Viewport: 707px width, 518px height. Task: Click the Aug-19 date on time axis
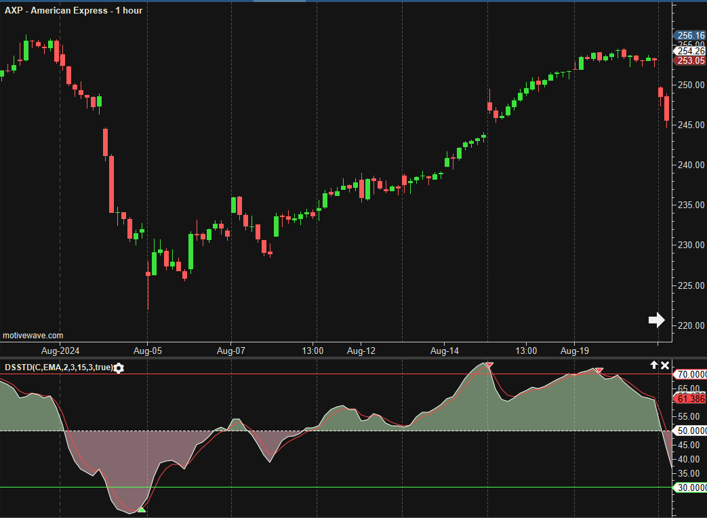click(574, 351)
